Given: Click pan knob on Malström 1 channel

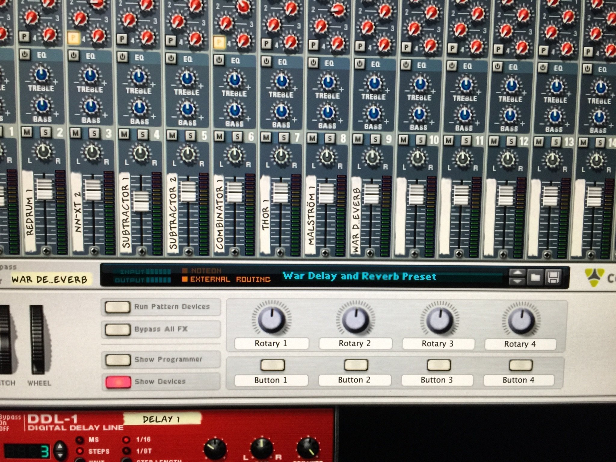Looking at the screenshot, I should tap(327, 157).
